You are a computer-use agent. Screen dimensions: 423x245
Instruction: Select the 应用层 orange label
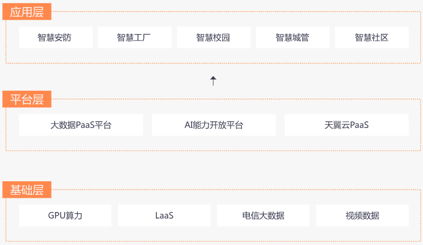tap(27, 12)
